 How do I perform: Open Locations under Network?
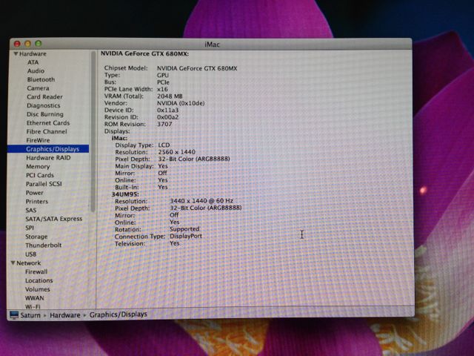point(39,280)
